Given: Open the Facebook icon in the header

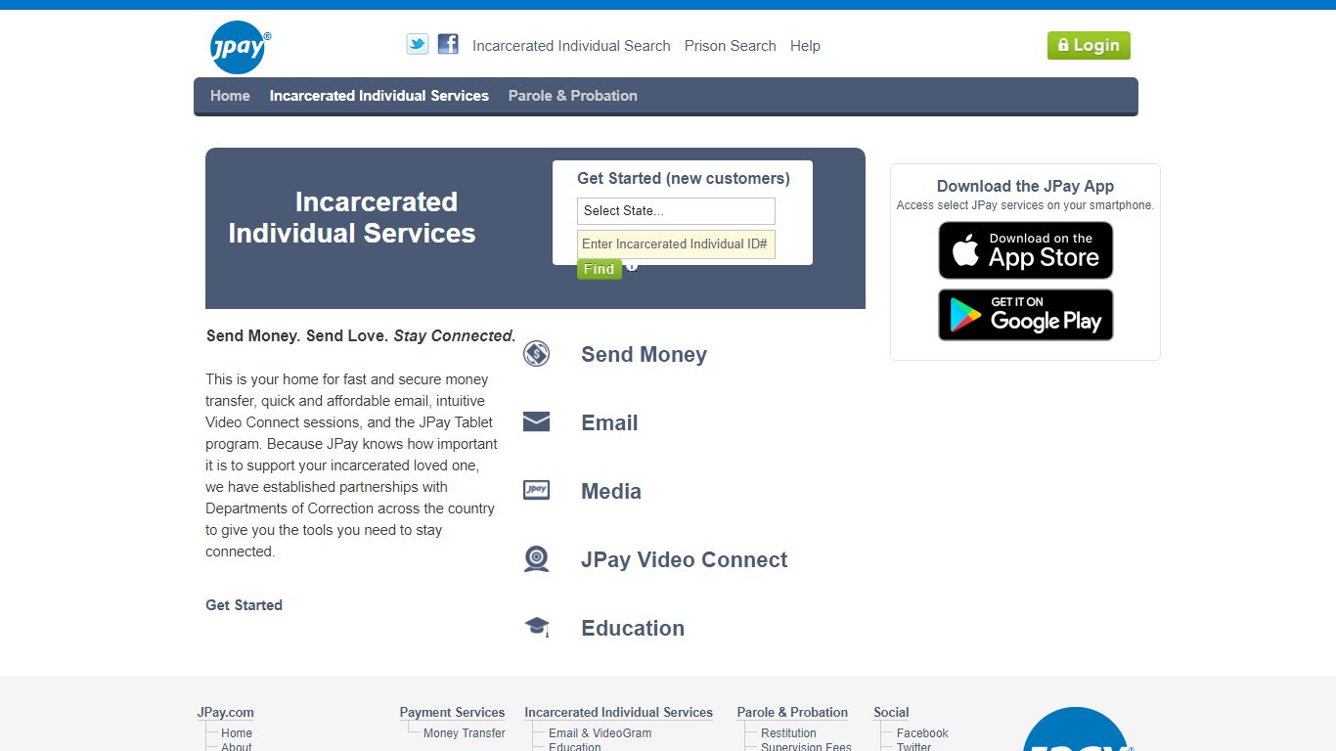Looking at the screenshot, I should [448, 44].
